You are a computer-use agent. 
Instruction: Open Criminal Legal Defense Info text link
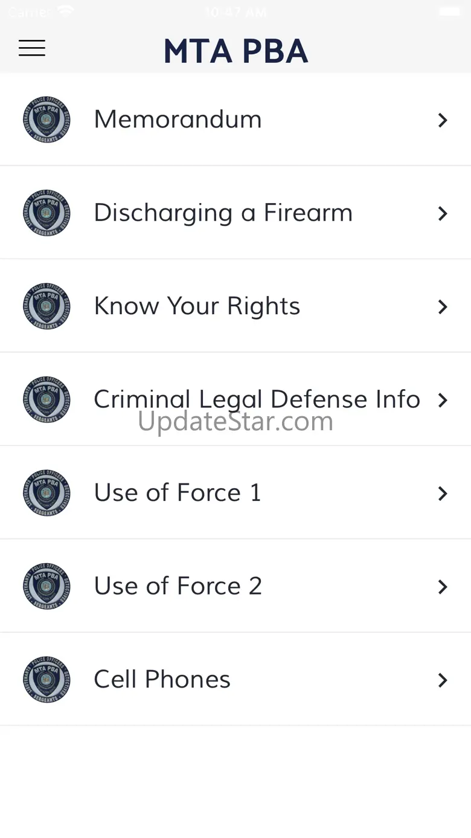[x=257, y=399]
